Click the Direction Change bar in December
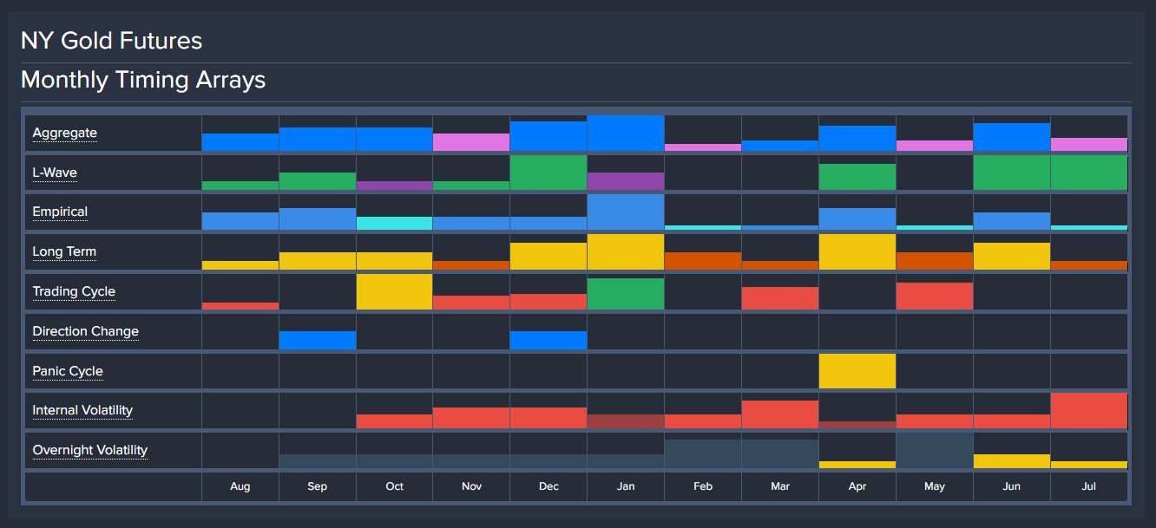 548,341
